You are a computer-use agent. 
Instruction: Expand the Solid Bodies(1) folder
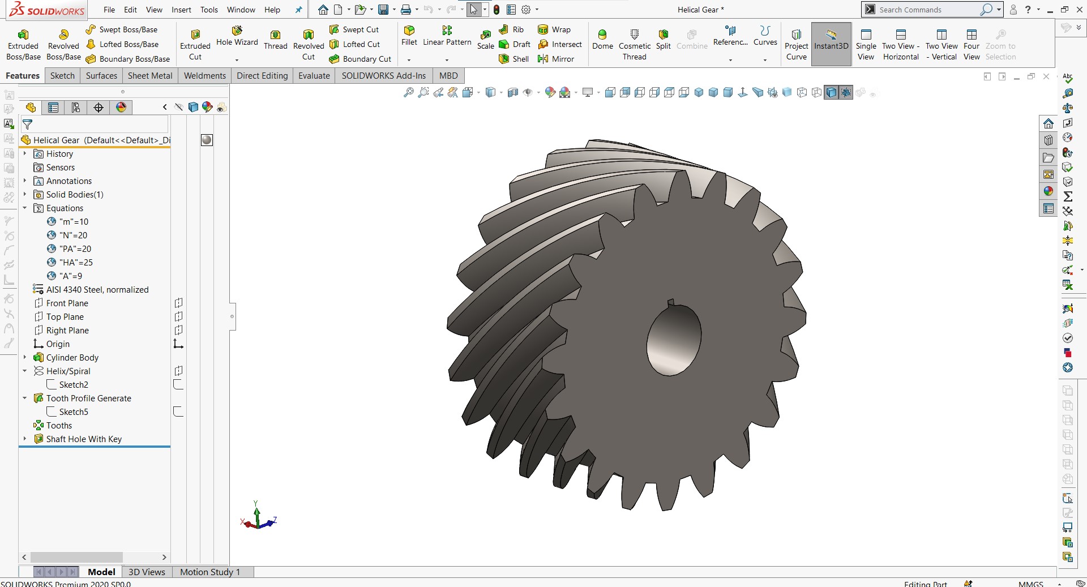coord(25,194)
